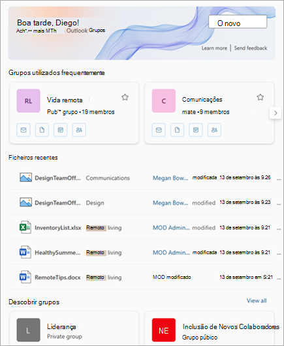Click the Word icon of HealthySumme file
Viewport: 284px width, 346px height.
tap(25, 252)
